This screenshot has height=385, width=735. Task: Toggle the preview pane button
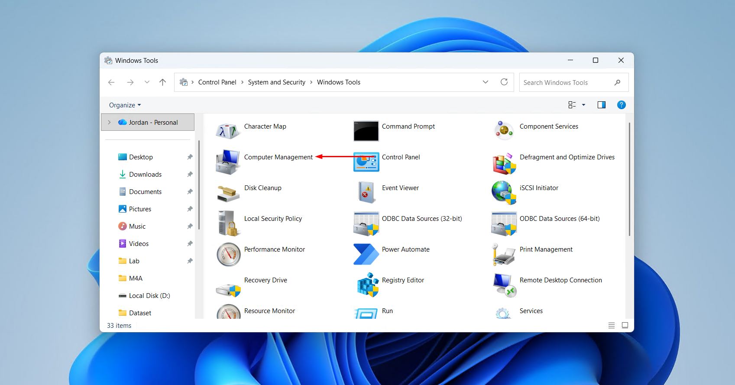coord(601,105)
